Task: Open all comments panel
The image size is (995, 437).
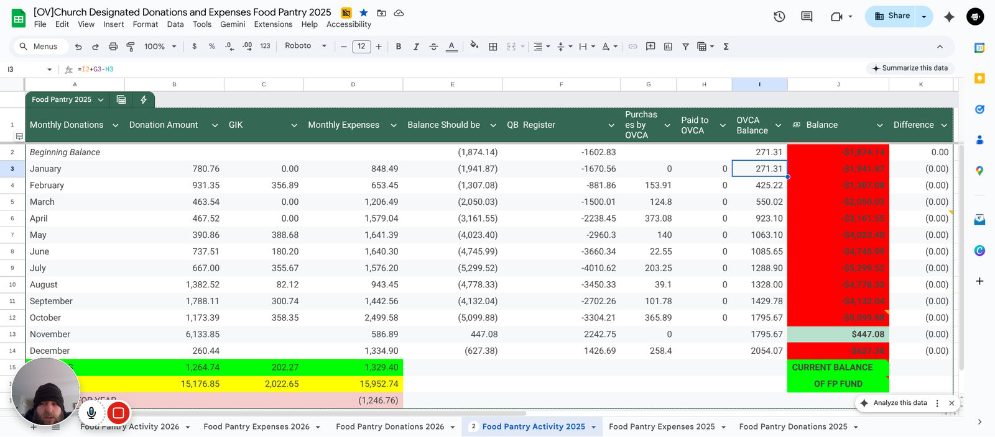Action: tap(807, 17)
